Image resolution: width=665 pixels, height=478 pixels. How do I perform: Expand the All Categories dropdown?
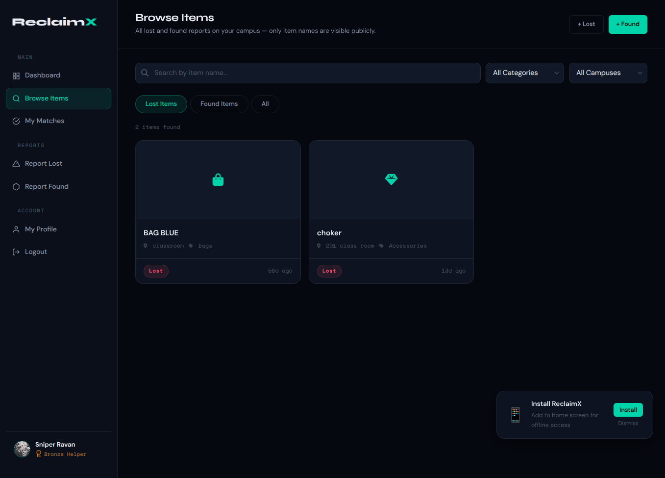[525, 73]
